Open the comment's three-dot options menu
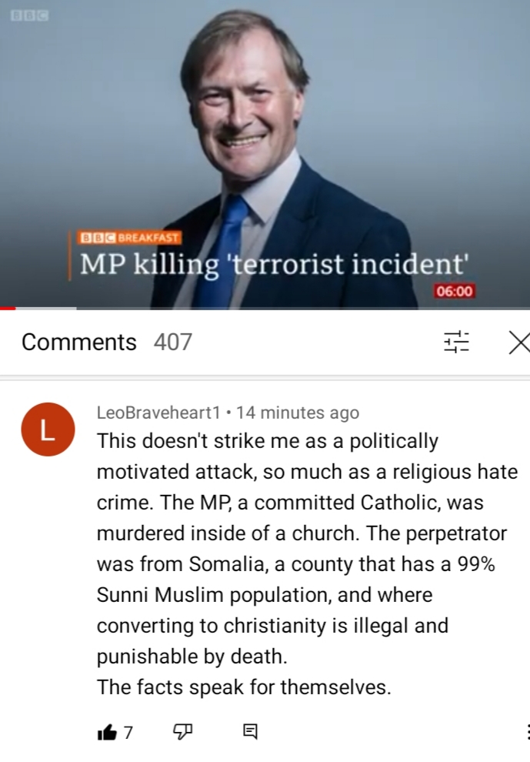The height and width of the screenshot is (762, 530). (x=527, y=731)
